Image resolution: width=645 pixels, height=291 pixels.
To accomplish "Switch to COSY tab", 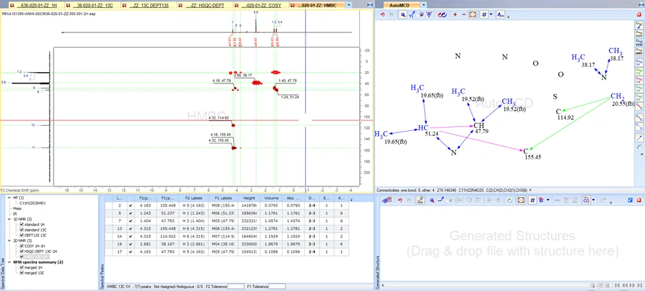I will [x=260, y=6].
